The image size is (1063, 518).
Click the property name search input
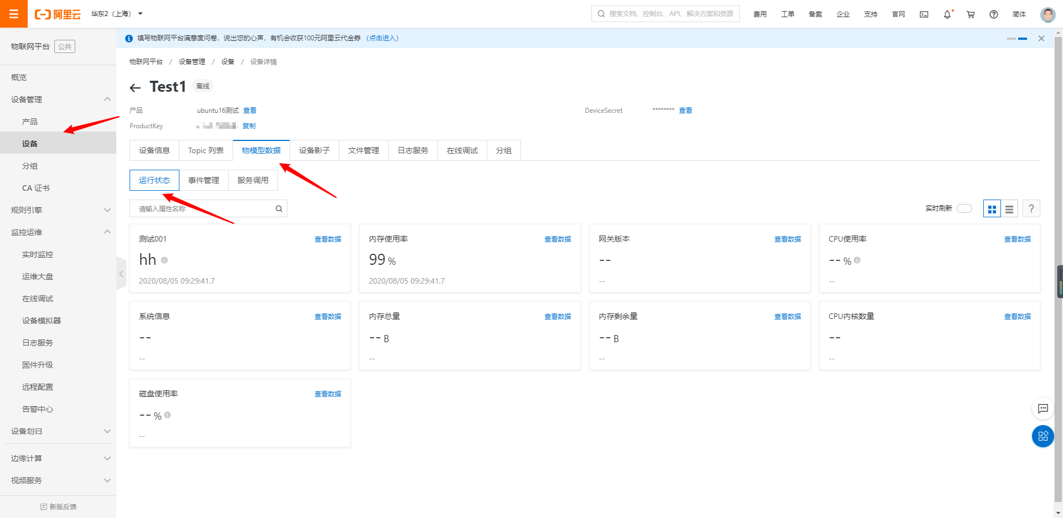[199, 208]
